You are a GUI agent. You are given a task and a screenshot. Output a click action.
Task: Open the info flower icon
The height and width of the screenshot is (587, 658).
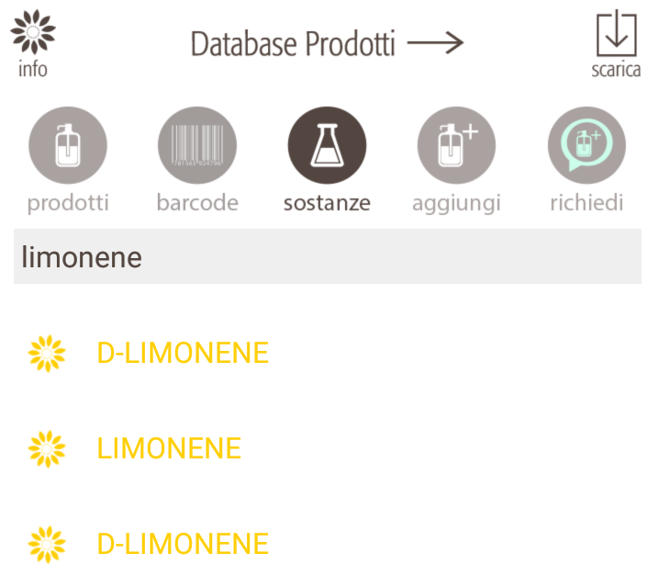(x=33, y=34)
